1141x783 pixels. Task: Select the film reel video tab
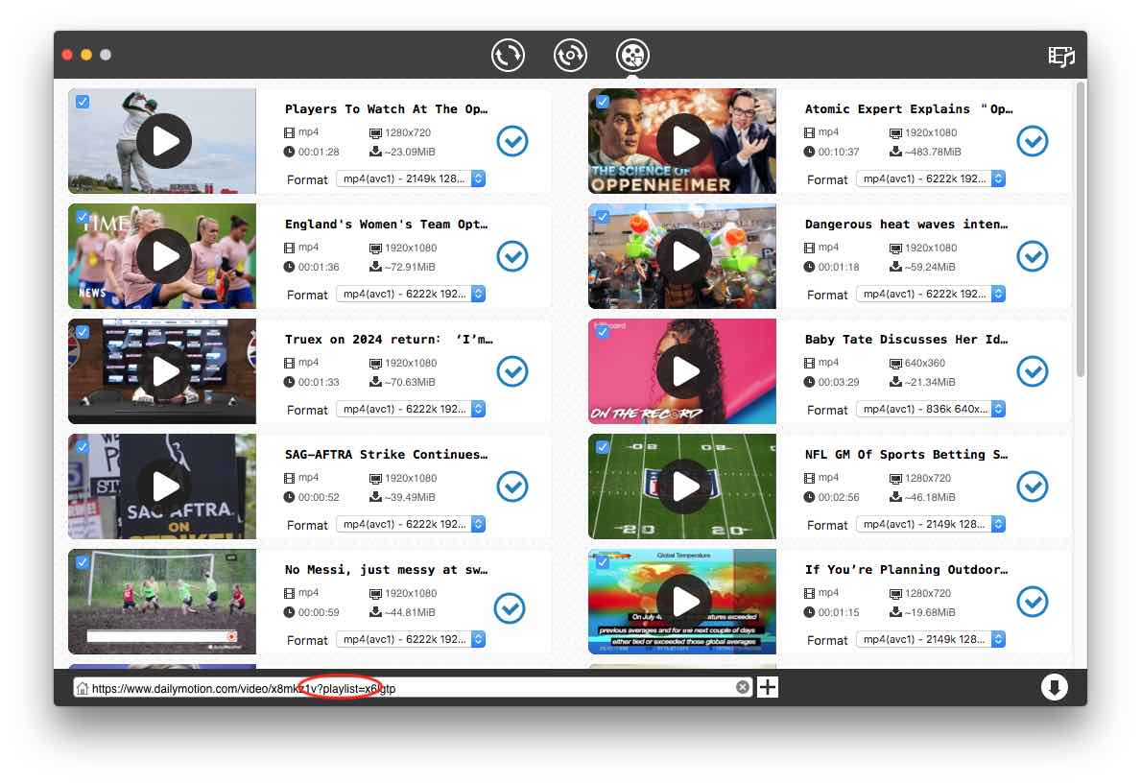click(632, 56)
